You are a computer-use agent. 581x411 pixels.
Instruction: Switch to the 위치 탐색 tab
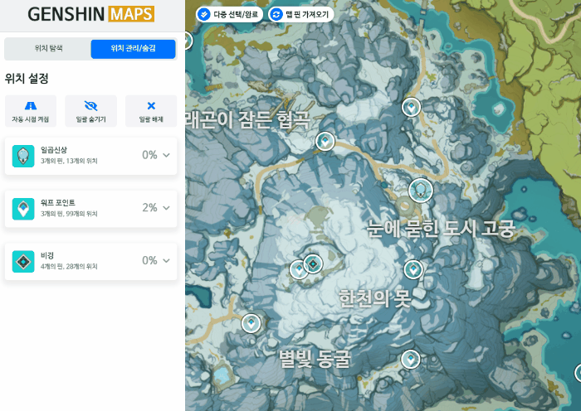48,49
